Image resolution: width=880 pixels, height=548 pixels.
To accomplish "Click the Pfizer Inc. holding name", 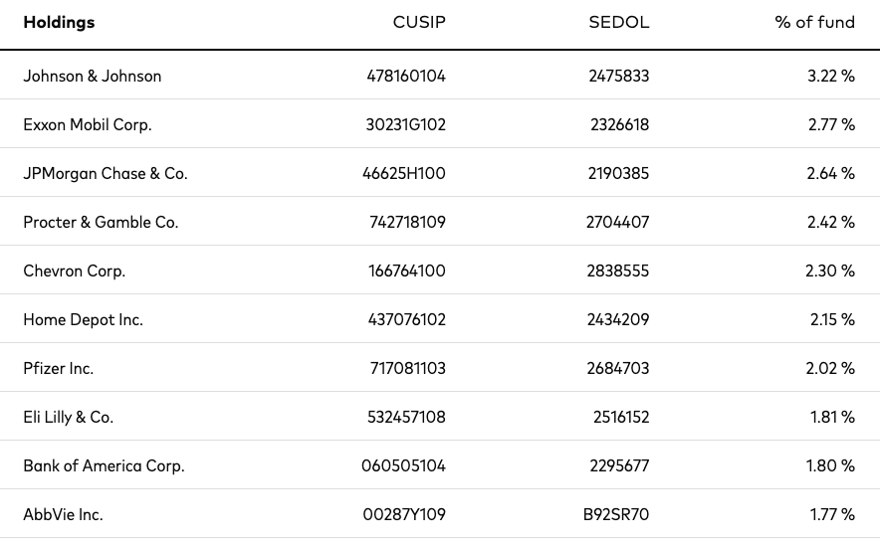I will 59,369.
